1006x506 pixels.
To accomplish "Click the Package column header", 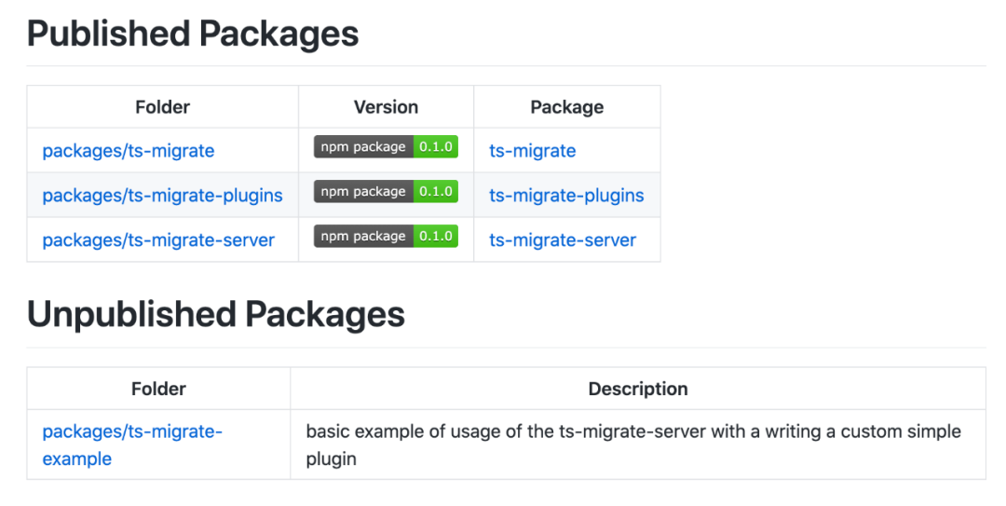I will 567,106.
